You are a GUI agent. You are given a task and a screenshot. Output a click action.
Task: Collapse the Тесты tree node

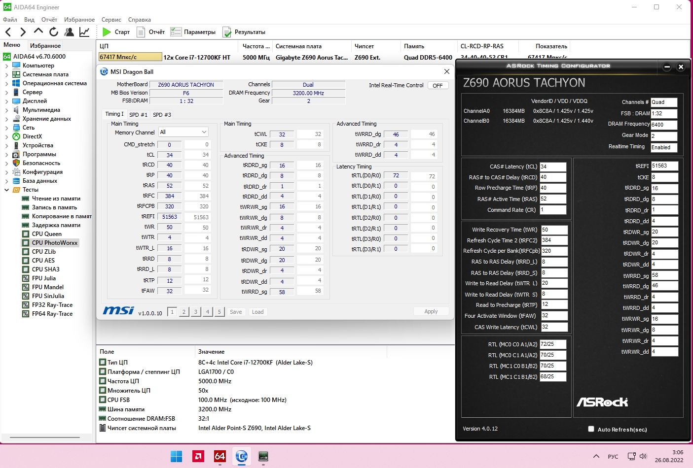(6, 190)
